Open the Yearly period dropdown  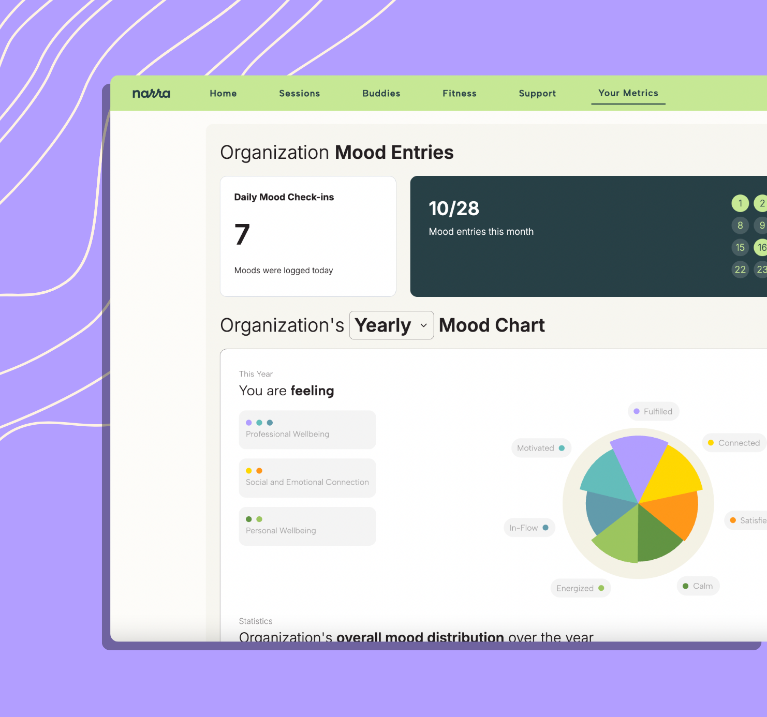pos(391,325)
